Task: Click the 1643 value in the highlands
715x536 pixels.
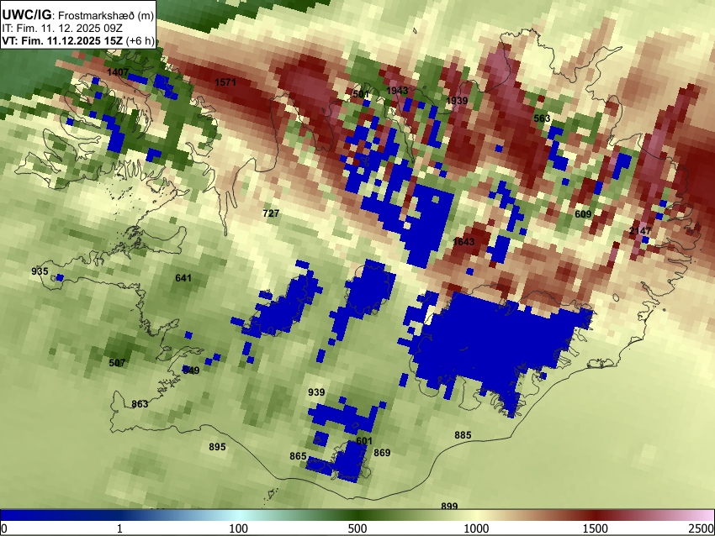Action: coord(463,242)
